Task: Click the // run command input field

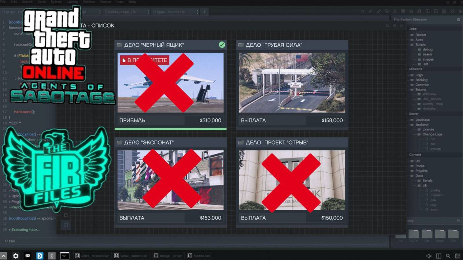Action: point(194,241)
